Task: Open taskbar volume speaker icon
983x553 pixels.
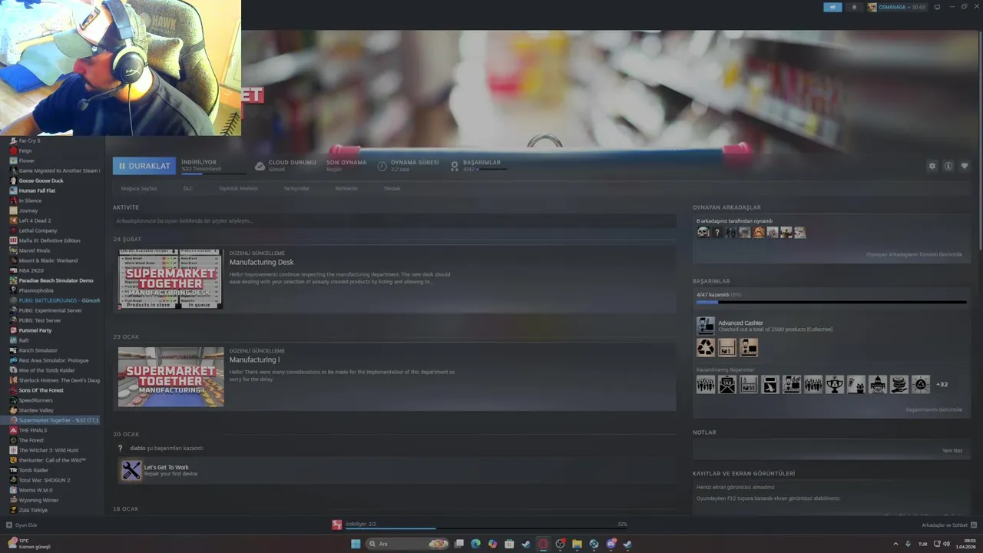Action: [x=946, y=544]
